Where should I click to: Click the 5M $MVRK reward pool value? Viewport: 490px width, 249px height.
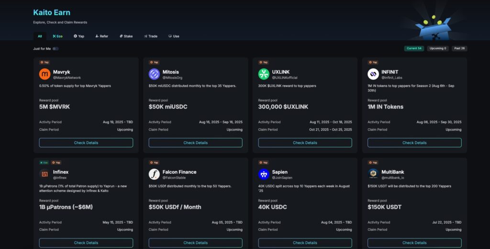55,107
